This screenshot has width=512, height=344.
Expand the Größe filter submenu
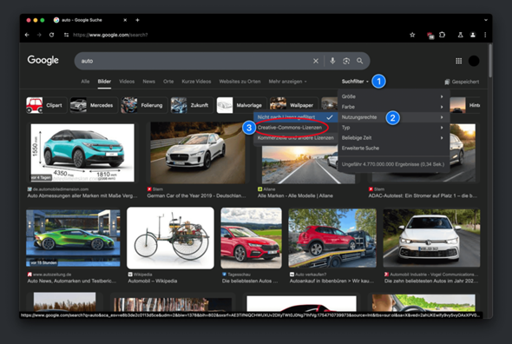393,96
